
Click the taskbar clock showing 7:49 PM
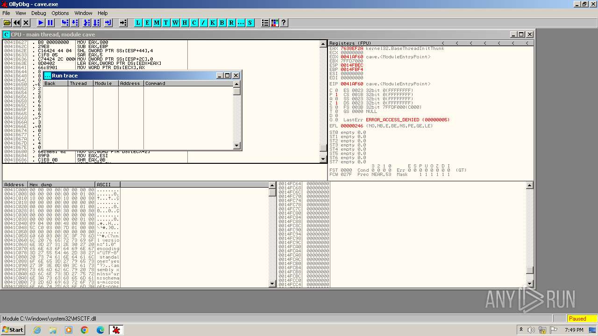click(574, 330)
